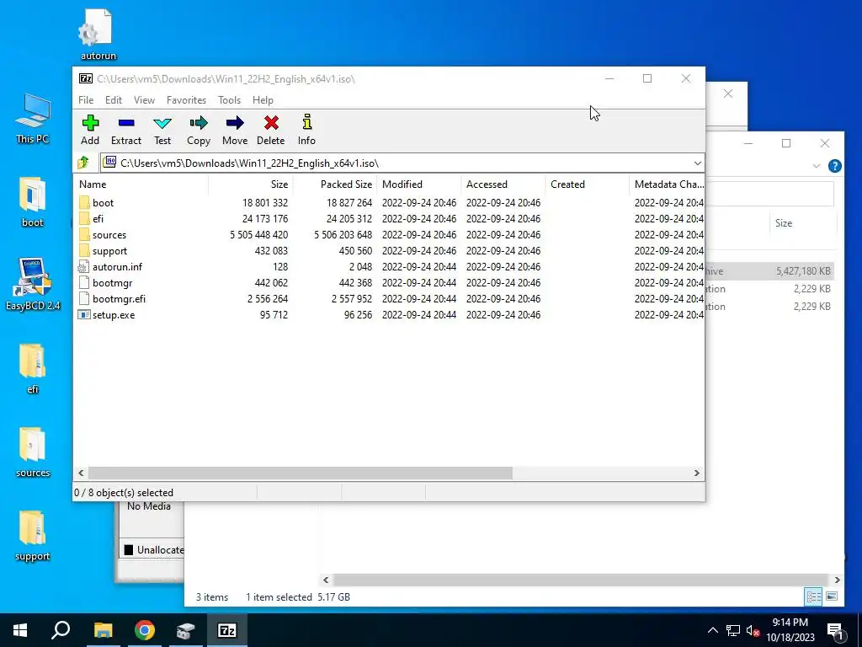Show hidden system tray icons

click(712, 630)
